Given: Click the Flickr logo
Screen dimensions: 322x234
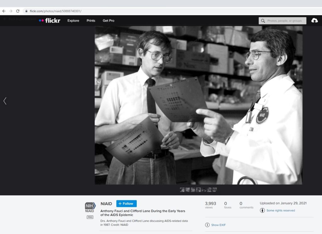Looking at the screenshot, I should (50, 20).
